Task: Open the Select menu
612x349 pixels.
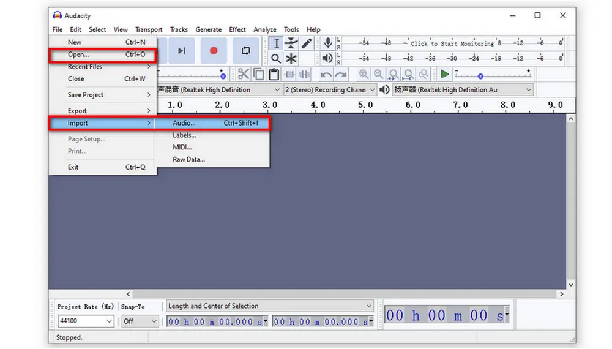Action: click(x=97, y=29)
